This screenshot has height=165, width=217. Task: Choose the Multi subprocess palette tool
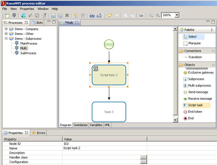click(x=199, y=86)
